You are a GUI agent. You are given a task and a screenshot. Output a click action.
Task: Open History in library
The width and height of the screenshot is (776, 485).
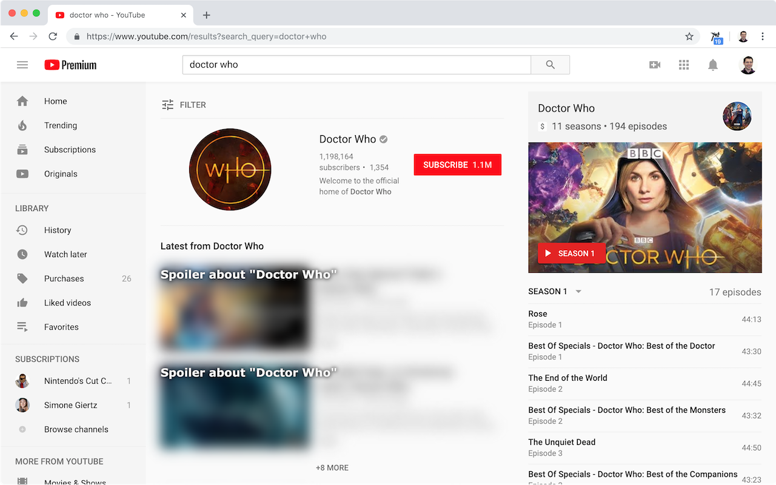73,230
